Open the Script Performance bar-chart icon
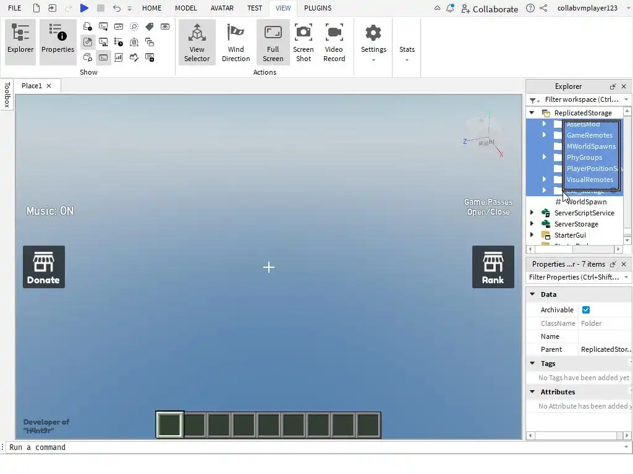This screenshot has height=474, width=633. click(119, 57)
